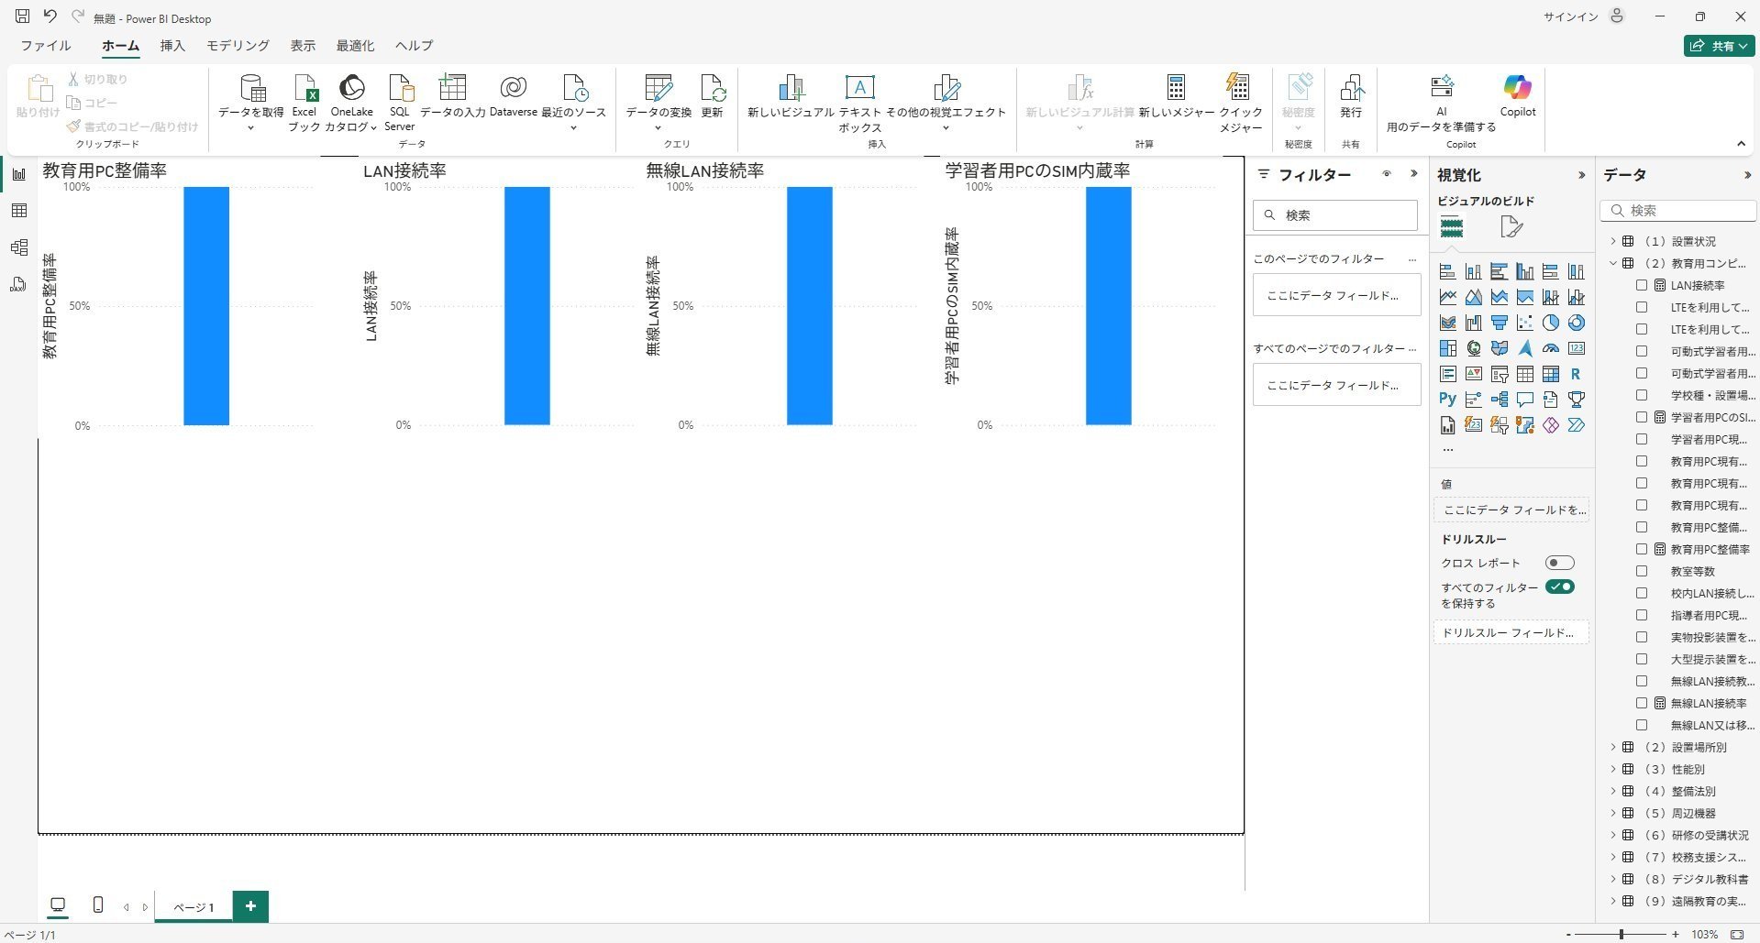Viewport: 1760px width, 943px height.
Task: Toggle すべてのフィルターを保持する switch
Action: click(1559, 587)
